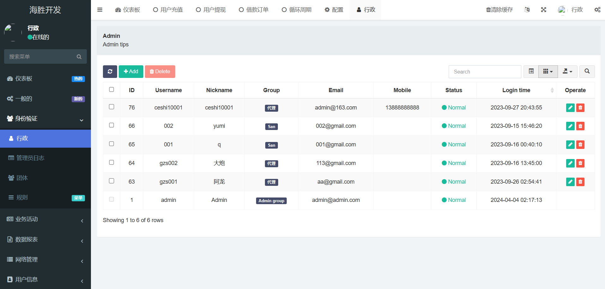This screenshot has height=289, width=605.
Task: Select the checkbox for row ID 66
Action: [111, 125]
